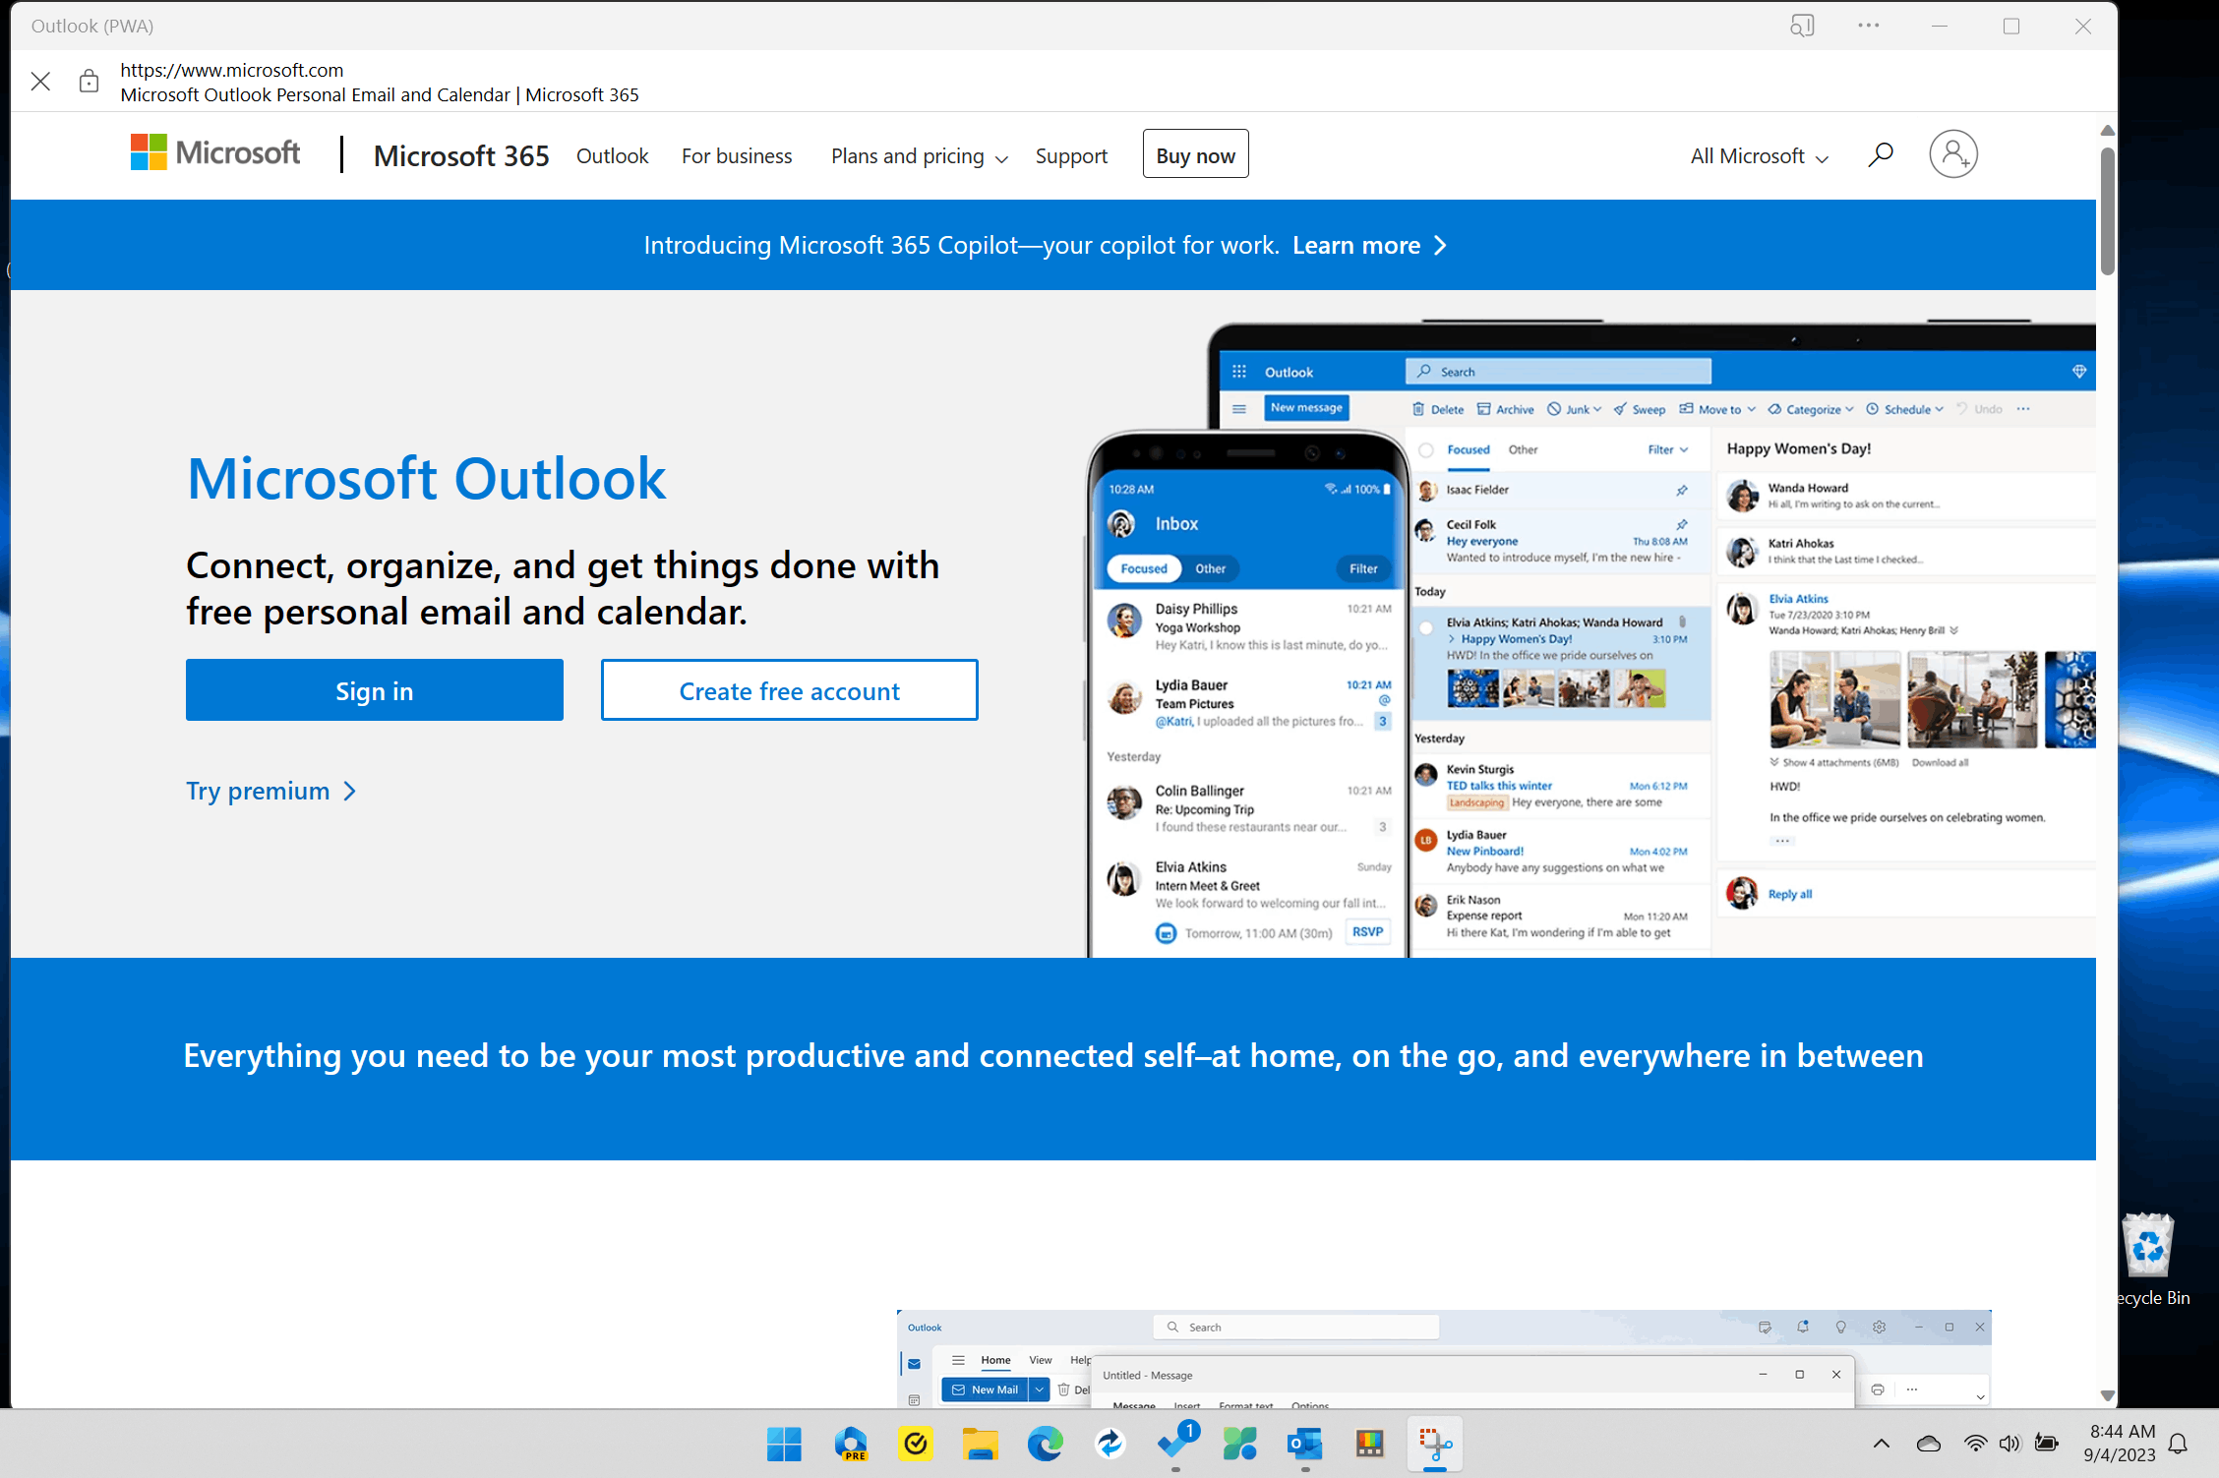Screen dimensions: 2219x1478
Task: Click the feedback icon in the Outlook title bar
Action: (x=1766, y=1327)
